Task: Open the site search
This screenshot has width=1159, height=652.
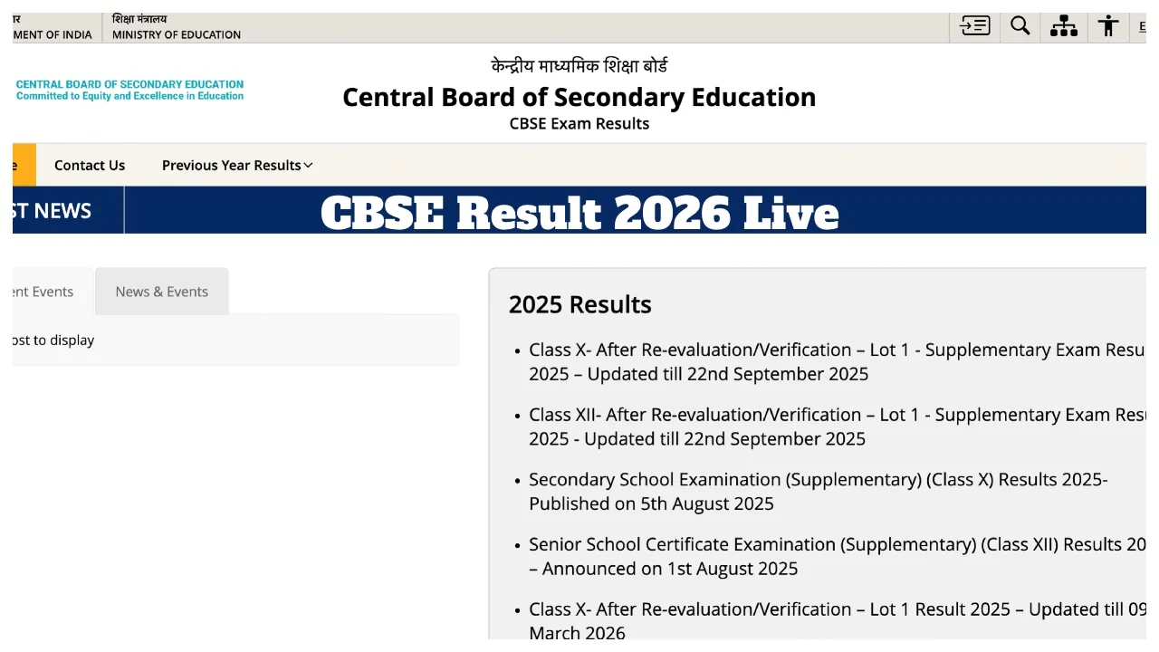Action: [x=1020, y=25]
